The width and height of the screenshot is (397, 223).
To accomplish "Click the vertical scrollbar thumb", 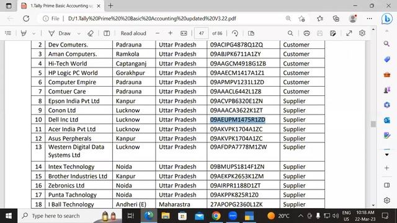I will click(x=373, y=124).
